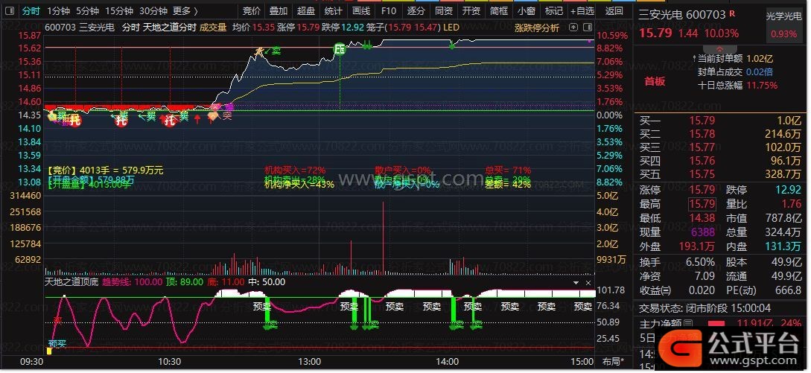Screen dimensions: 811x373
Task: Close the 天地之道顶底 indicator sub-panel
Action: (588, 283)
